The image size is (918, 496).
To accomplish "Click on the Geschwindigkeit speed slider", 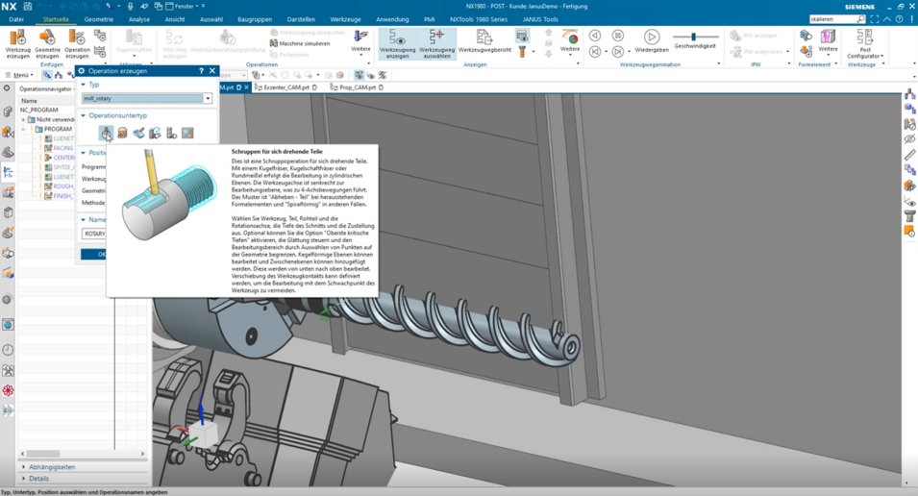I will pyautogui.click(x=694, y=37).
